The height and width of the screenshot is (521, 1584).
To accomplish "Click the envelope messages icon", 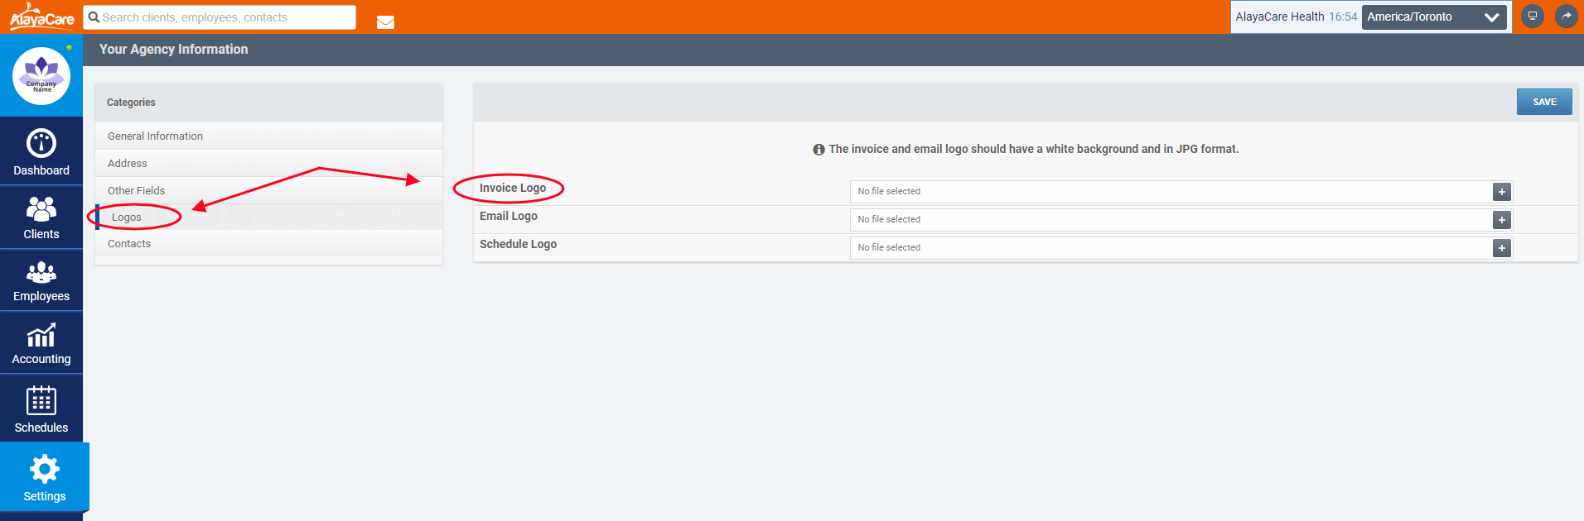I will (385, 22).
